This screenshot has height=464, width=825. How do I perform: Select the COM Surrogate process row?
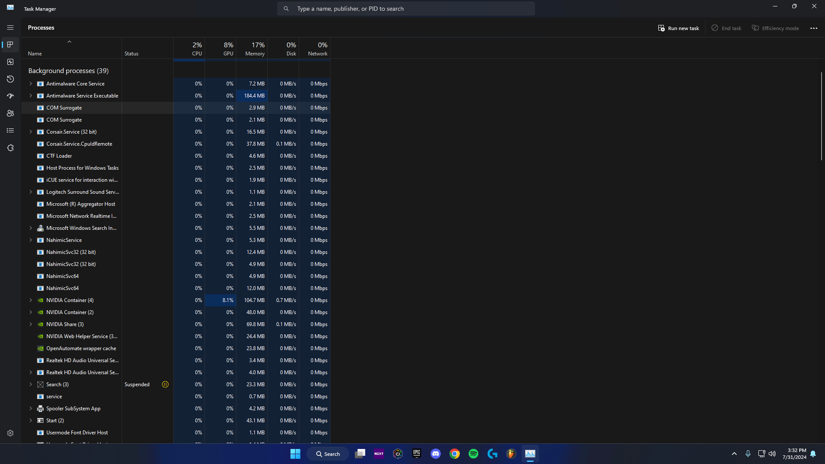coord(64,108)
